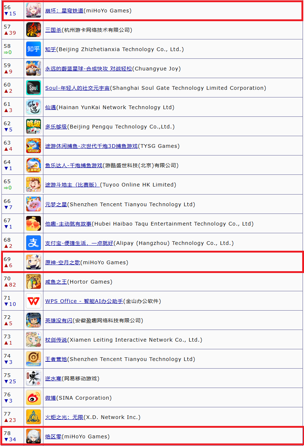
Task: Click the Soul app icon
Action: (x=34, y=88)
